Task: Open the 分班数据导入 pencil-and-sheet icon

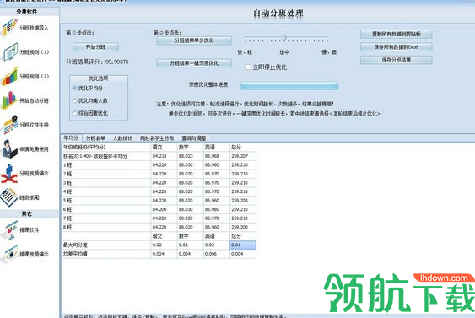Action: [x=9, y=28]
